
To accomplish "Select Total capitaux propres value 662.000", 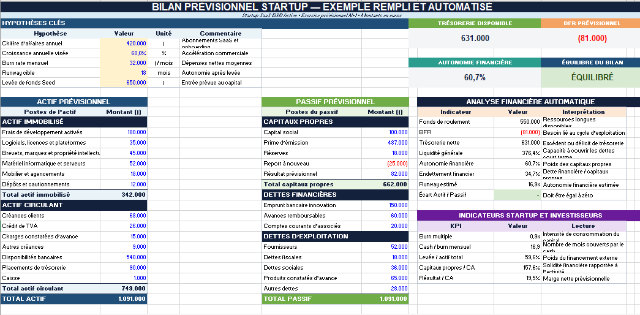I will (385, 184).
